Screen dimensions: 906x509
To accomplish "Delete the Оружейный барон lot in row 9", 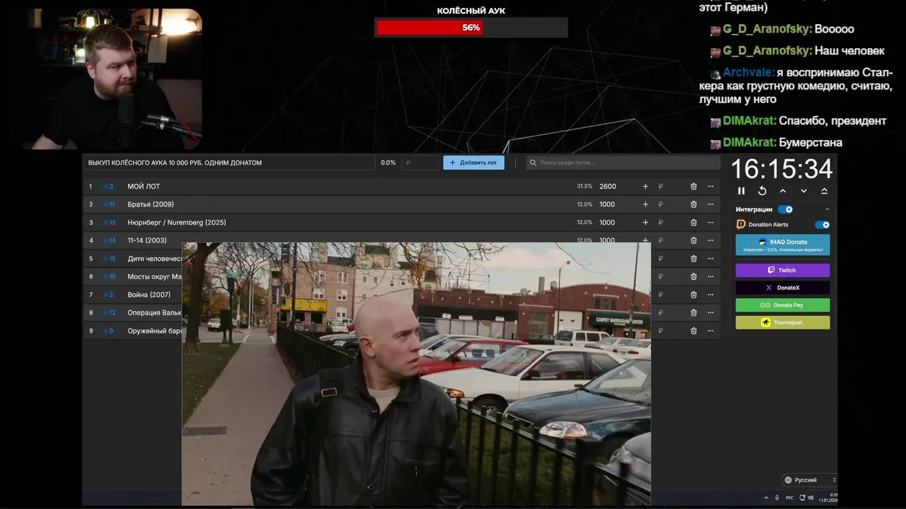I will (694, 331).
